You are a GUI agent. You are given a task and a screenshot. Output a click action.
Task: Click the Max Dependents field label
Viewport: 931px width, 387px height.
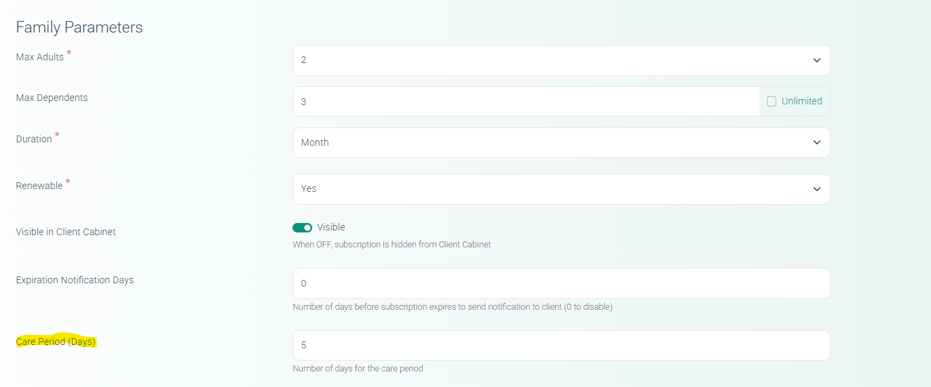tap(52, 98)
